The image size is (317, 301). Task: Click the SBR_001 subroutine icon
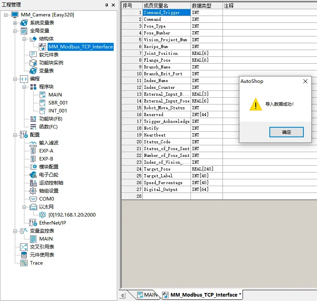[42, 103]
